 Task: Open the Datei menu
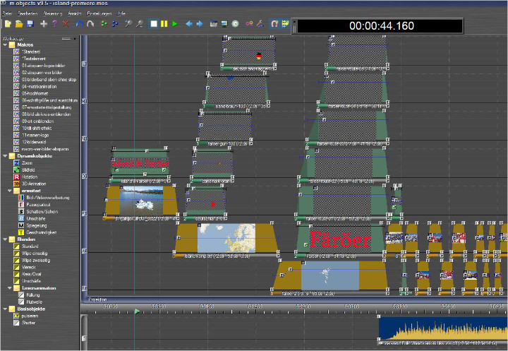point(8,13)
